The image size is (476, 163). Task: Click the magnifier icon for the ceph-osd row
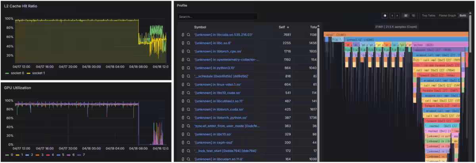tap(188, 142)
